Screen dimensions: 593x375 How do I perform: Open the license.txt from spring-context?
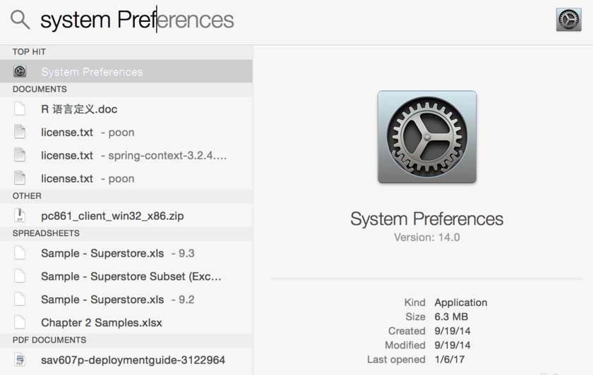(134, 156)
